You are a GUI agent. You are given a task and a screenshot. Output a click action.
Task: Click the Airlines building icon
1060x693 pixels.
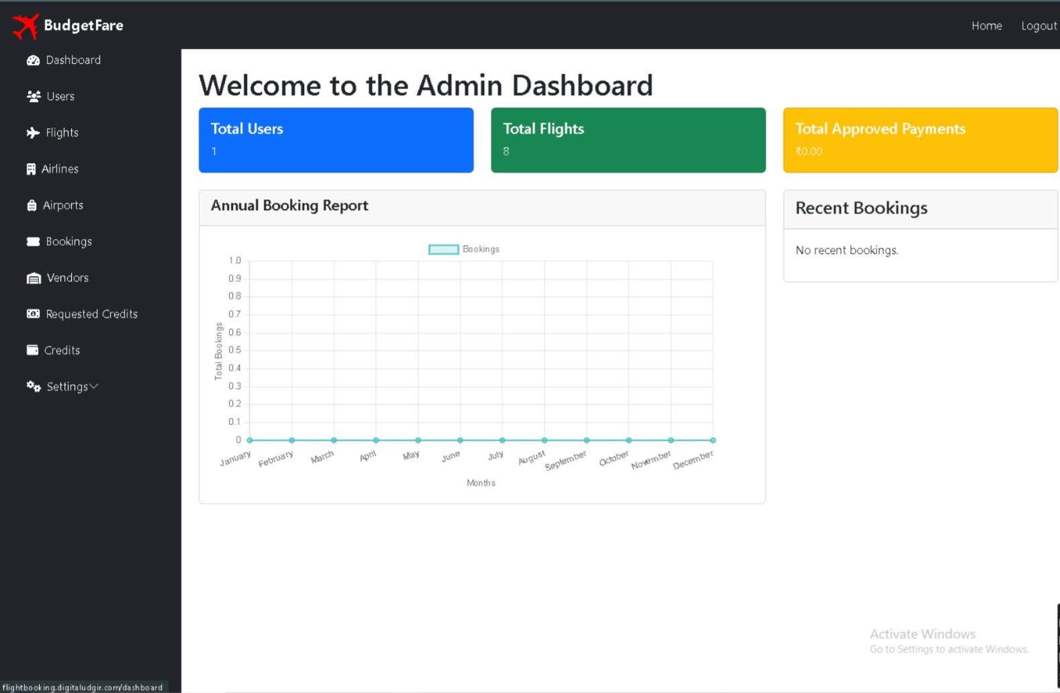tap(31, 169)
